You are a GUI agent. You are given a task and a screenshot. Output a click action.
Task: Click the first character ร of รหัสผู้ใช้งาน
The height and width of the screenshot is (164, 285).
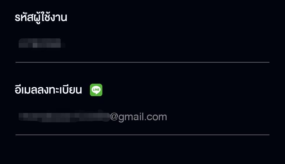tap(17, 18)
